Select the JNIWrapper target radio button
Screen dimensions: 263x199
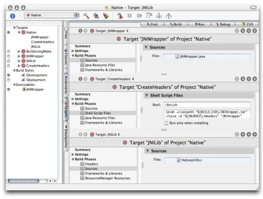pos(9,56)
